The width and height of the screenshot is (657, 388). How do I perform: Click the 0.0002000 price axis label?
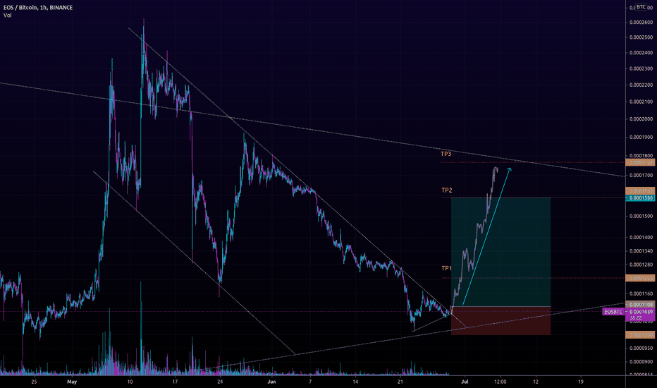(x=641, y=119)
